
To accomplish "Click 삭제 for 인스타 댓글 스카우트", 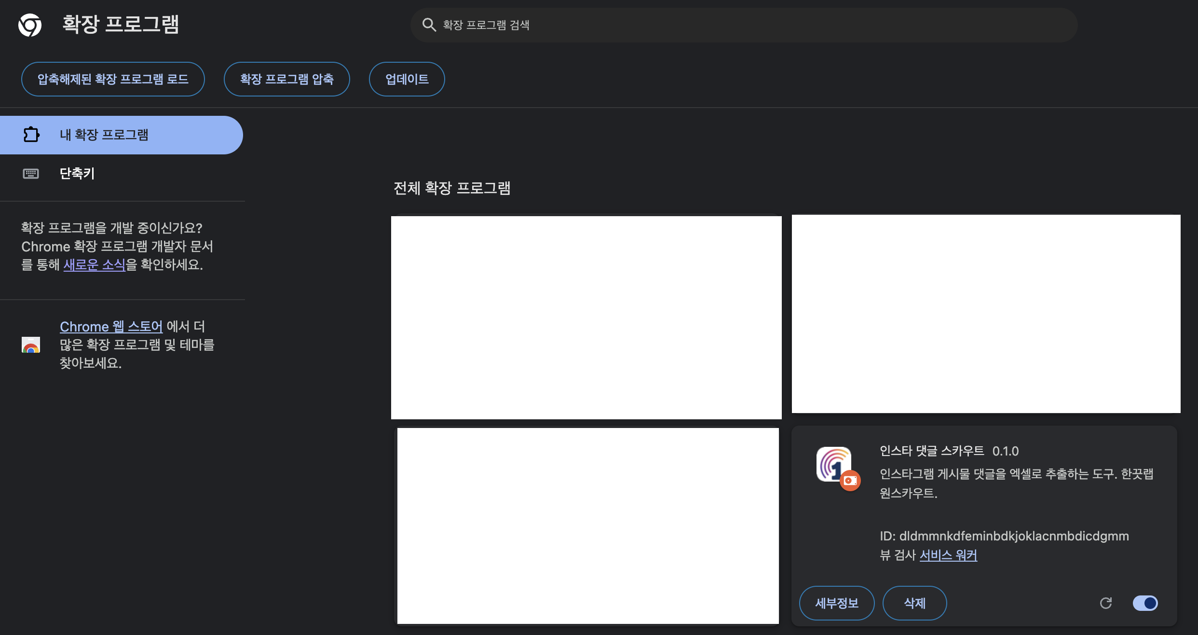I will click(914, 603).
